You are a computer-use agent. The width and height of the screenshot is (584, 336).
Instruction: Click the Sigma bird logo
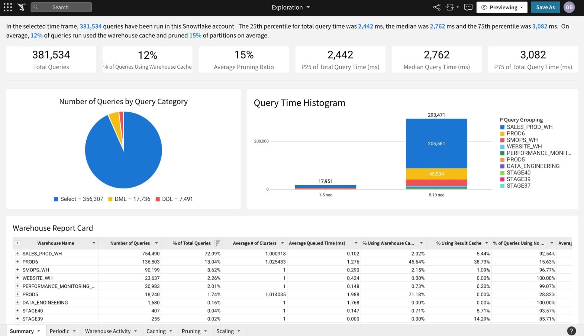22,7
